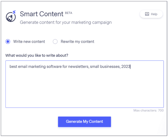This screenshot has height=137, width=168.
Task: Click the "Generate content for your marketing campaign" subtitle
Action: [66, 22]
